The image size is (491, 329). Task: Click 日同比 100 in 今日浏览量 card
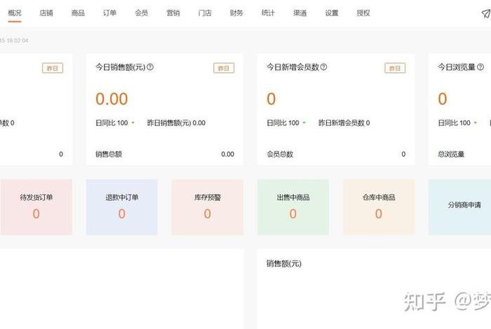point(454,123)
